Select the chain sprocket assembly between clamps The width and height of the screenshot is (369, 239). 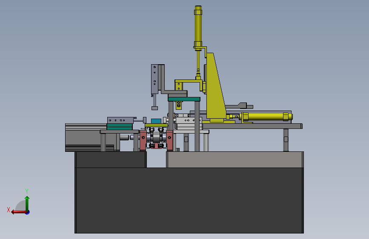[156, 138]
